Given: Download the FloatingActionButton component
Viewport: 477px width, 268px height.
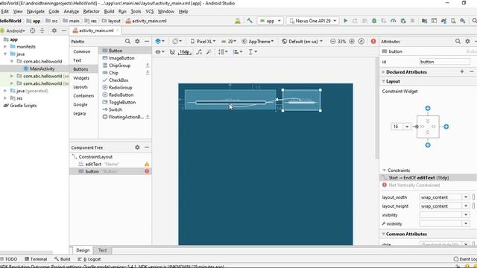Looking at the screenshot, I should [x=148, y=117].
